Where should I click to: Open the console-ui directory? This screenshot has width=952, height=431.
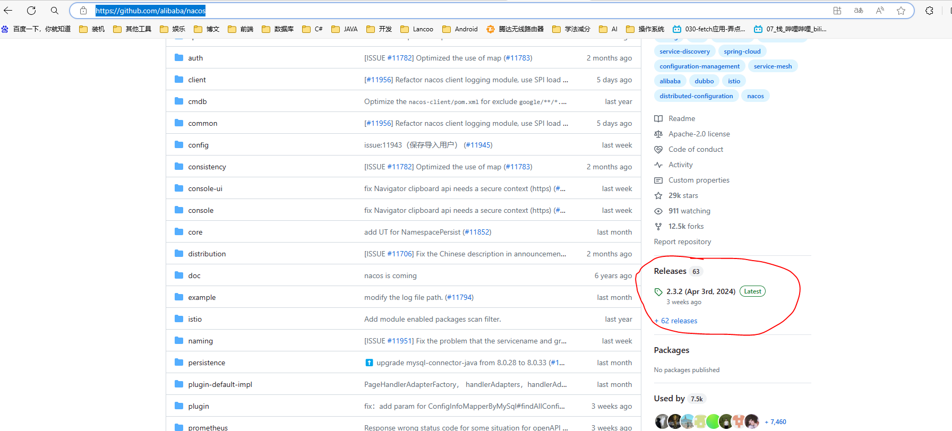point(205,188)
